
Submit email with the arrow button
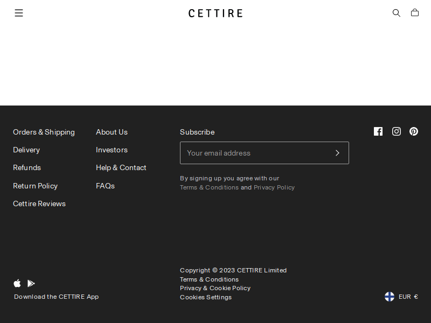(x=338, y=153)
